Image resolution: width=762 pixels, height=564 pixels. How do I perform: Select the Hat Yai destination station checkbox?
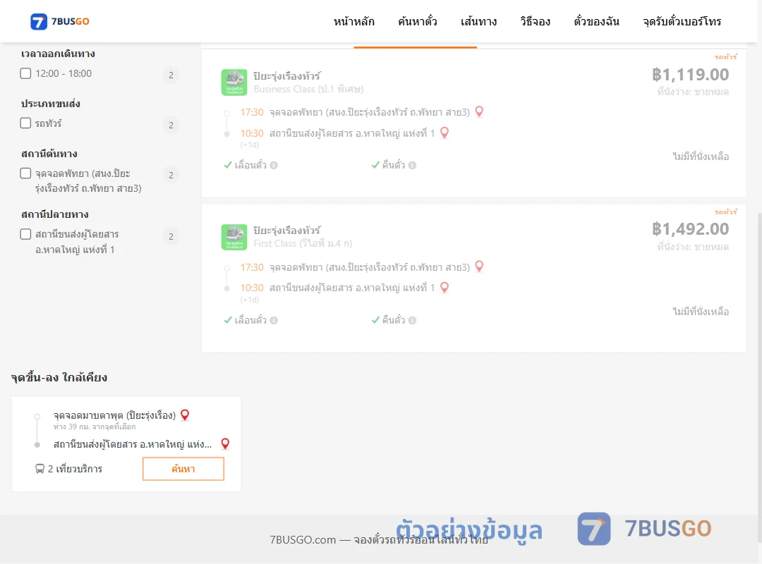pyautogui.click(x=26, y=234)
